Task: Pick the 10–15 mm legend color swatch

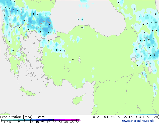Action: pos(33,120)
